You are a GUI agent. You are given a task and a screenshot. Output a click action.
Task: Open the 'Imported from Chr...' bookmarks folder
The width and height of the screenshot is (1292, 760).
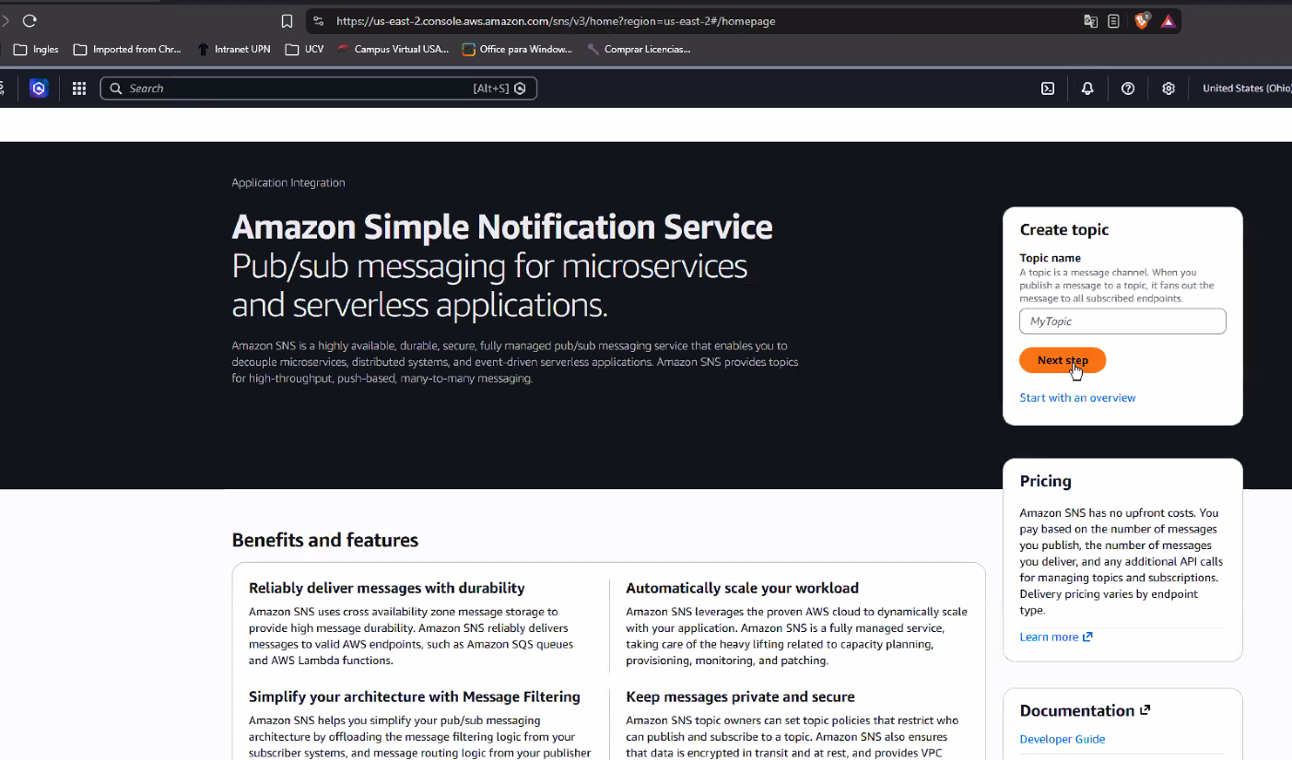point(127,49)
